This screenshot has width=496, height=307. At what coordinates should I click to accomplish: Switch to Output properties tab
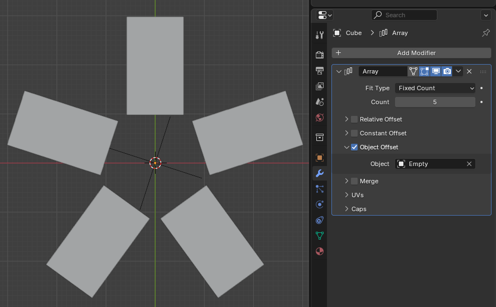[319, 71]
